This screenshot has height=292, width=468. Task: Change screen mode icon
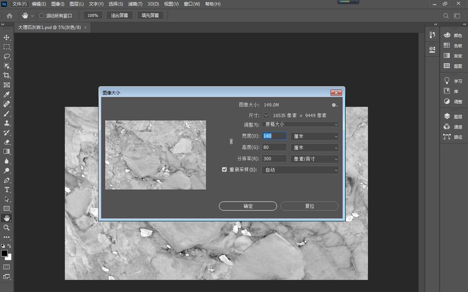pyautogui.click(x=7, y=276)
